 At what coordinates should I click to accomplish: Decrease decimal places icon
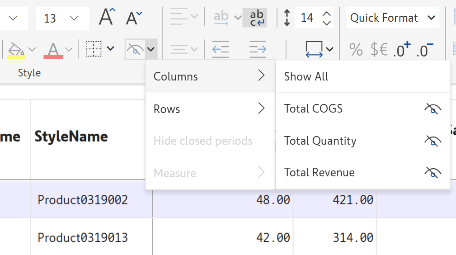[x=425, y=50]
